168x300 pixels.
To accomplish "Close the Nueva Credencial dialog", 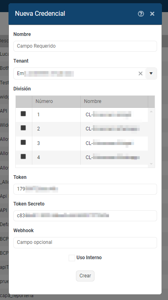I will coord(152,14).
